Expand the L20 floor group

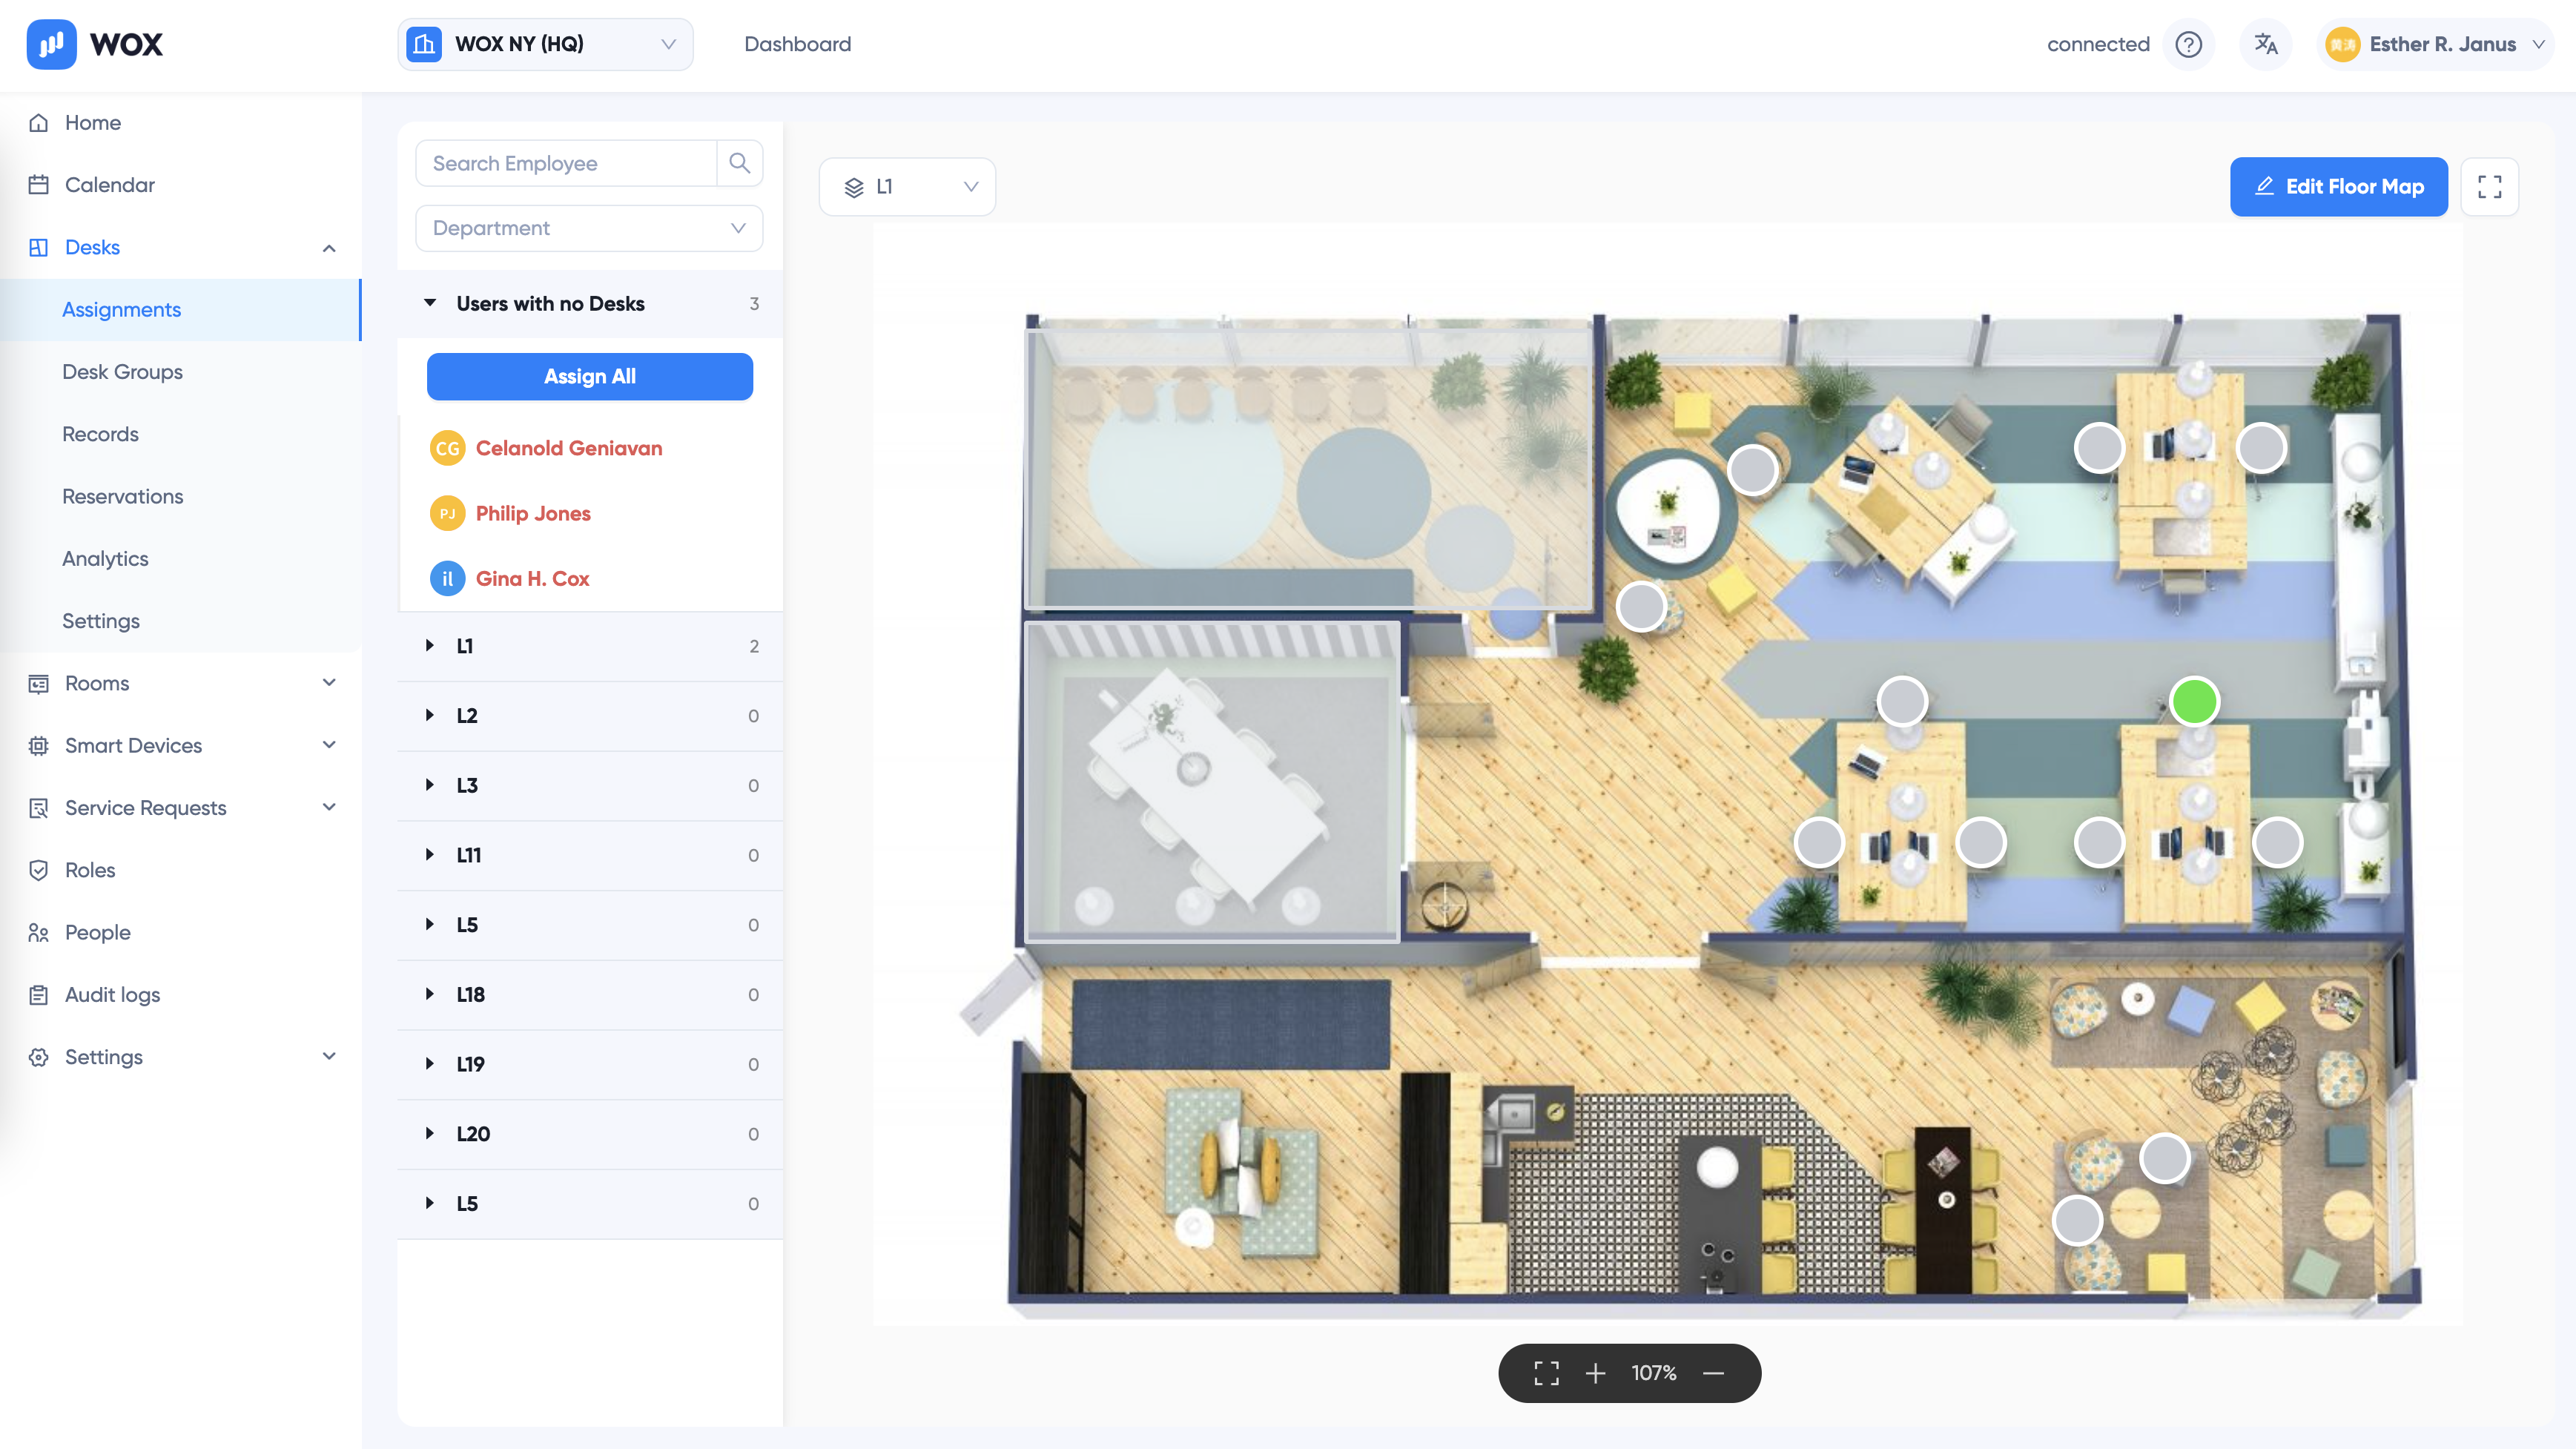pyautogui.click(x=430, y=1133)
